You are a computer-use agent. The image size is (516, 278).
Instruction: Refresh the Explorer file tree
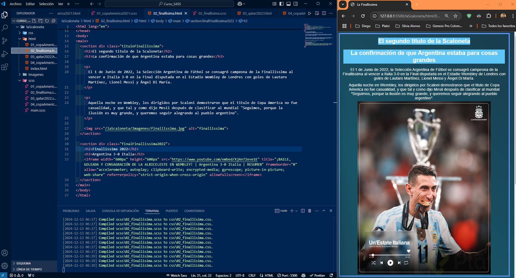coord(47,21)
